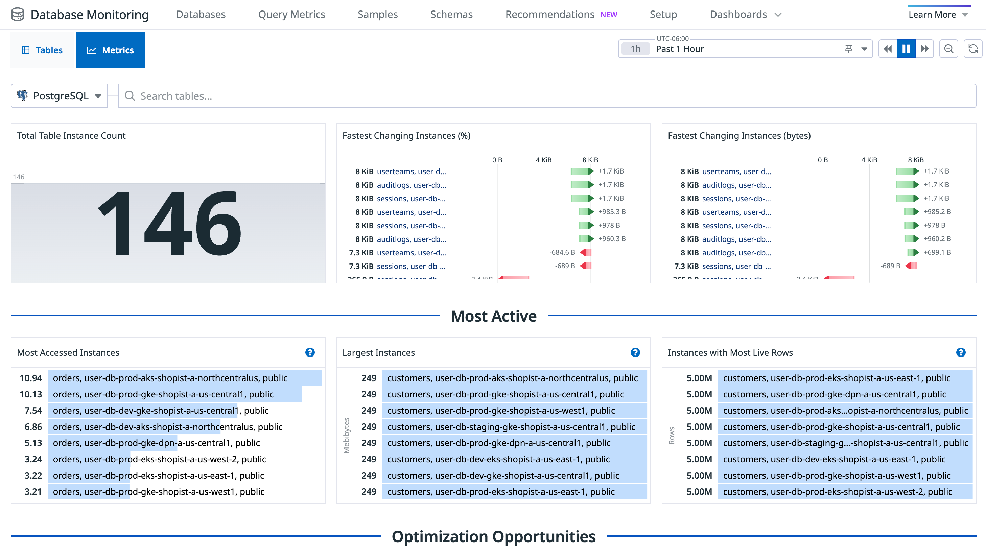Select the Metrics view button
Screen dimensions: 986x552
tap(110, 50)
